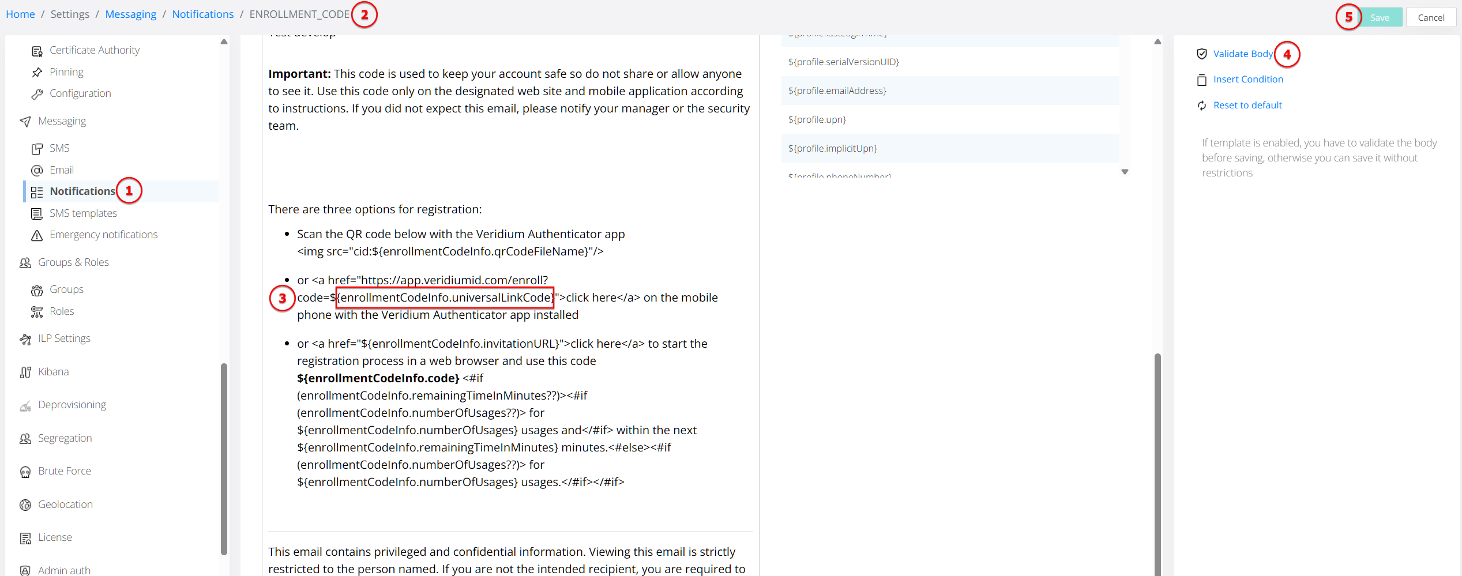
Task: Click the SMS templates icon
Action: (37, 214)
